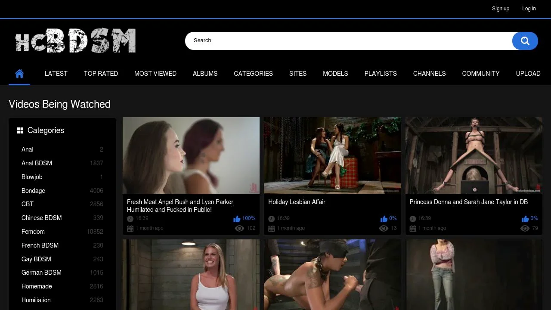Click the thumbs-up icon showing 100%
The height and width of the screenshot is (310, 551).
point(237,218)
